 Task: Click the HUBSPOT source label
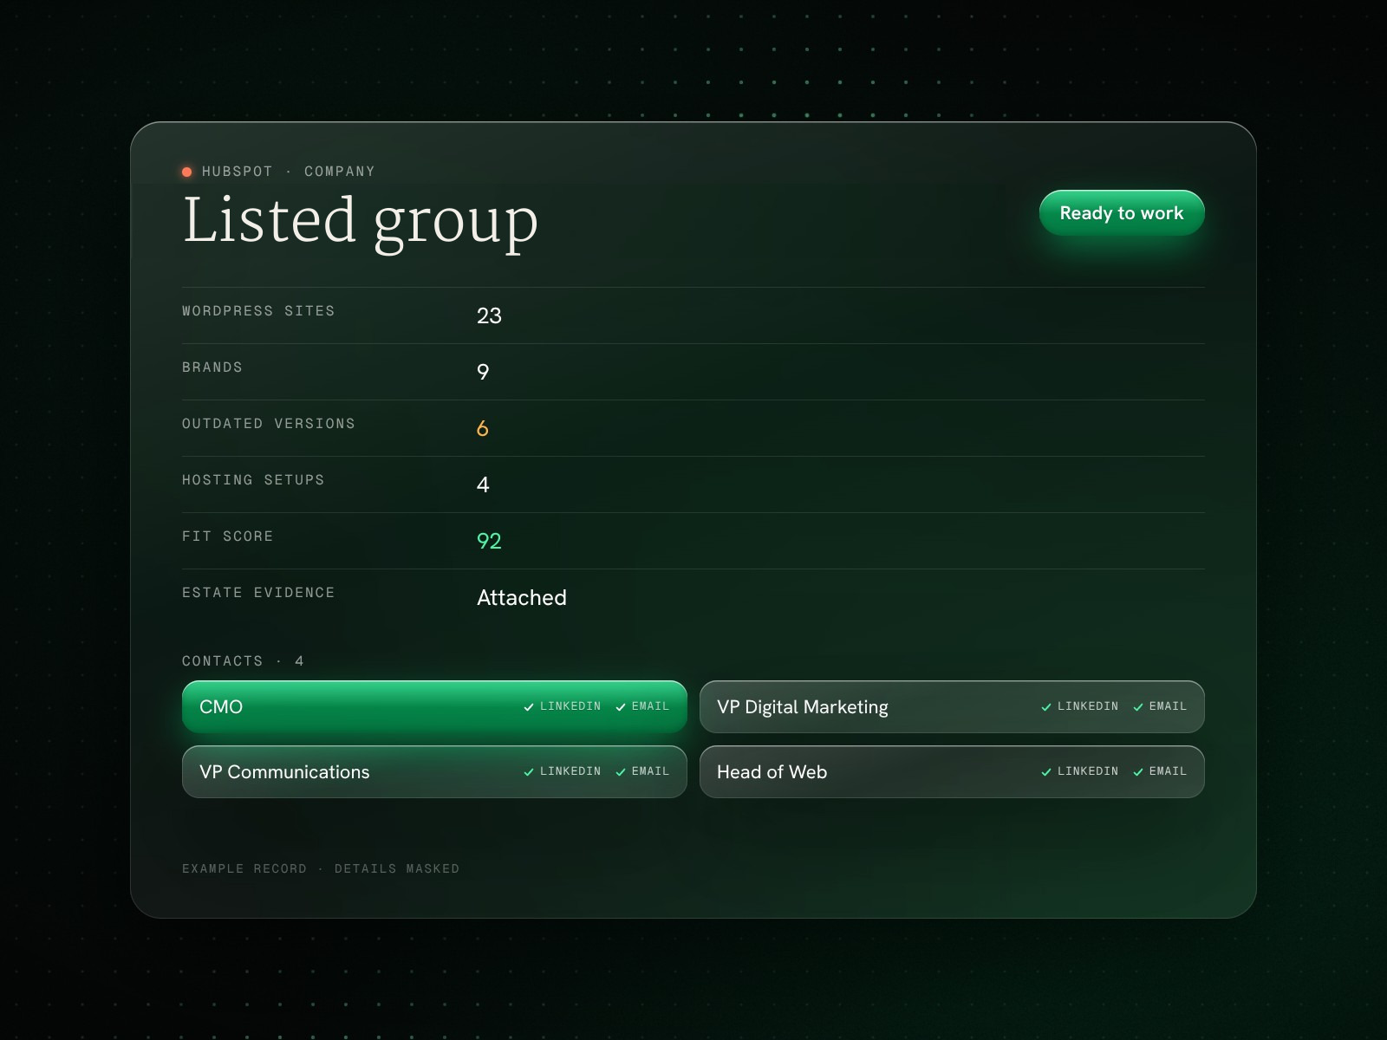pos(238,172)
